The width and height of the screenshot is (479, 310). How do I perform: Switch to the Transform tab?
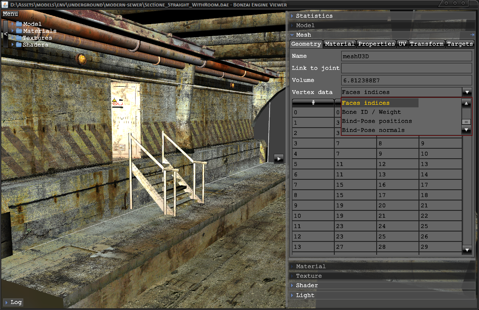(x=427, y=44)
